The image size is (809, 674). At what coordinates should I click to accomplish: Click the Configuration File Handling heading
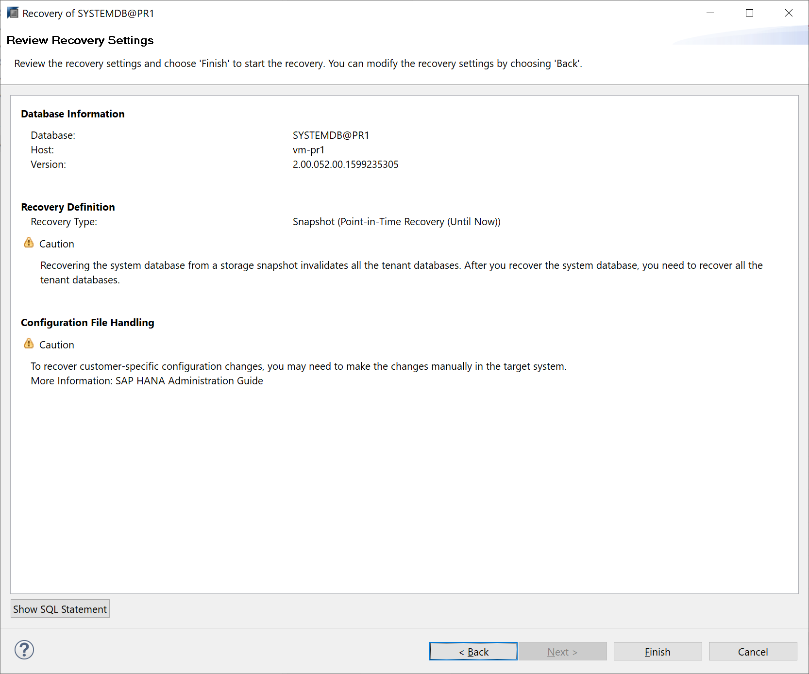click(x=87, y=323)
